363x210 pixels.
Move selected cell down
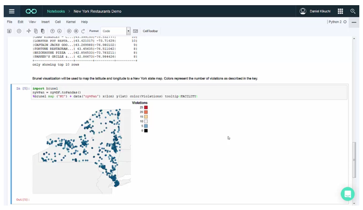pyautogui.click(x=59, y=31)
